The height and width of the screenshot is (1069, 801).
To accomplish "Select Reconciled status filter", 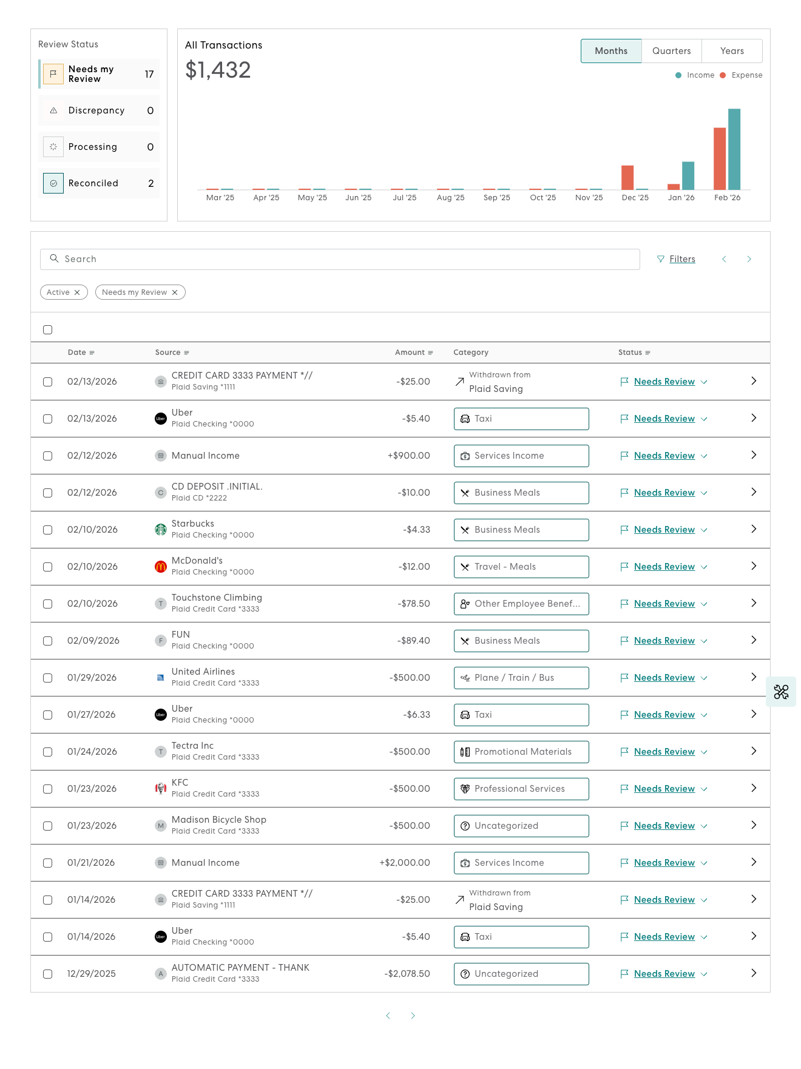I will [99, 183].
